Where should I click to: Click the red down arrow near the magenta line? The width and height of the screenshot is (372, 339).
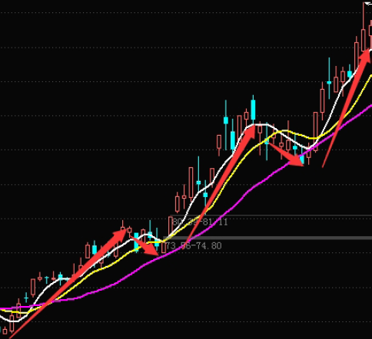(287, 155)
